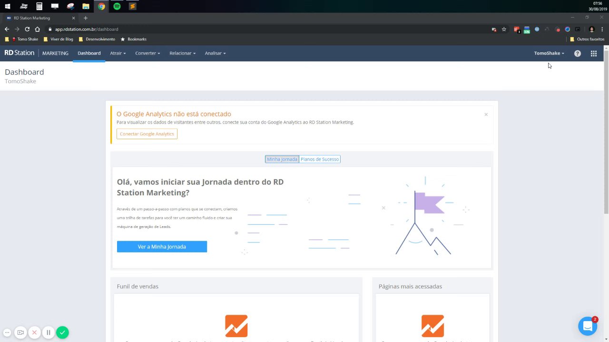Click Conectar Google Analytics button

point(147,134)
